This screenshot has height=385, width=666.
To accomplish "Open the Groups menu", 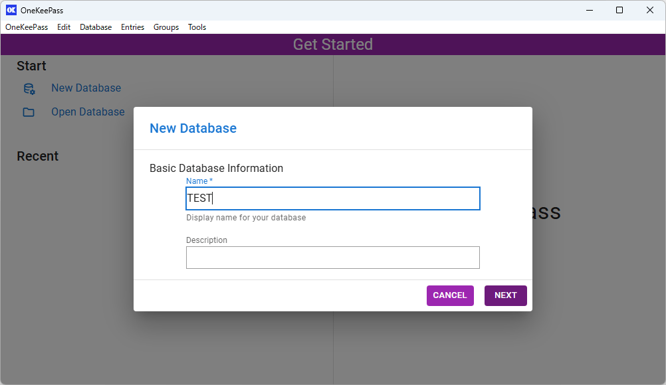I will tap(166, 27).
